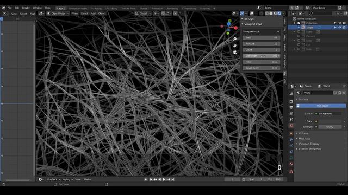Open the Output properties tab icon
The height and width of the screenshot is (195, 348).
click(x=291, y=107)
